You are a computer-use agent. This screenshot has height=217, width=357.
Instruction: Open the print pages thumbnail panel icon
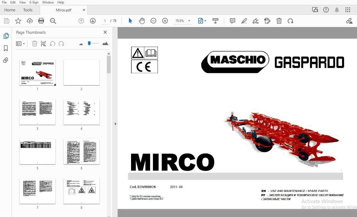44,44
